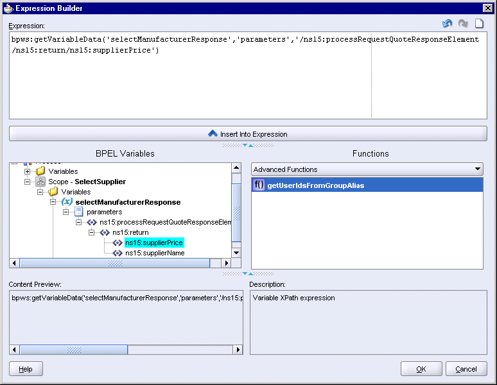Close the Expression Builder dialog

[x=487, y=8]
